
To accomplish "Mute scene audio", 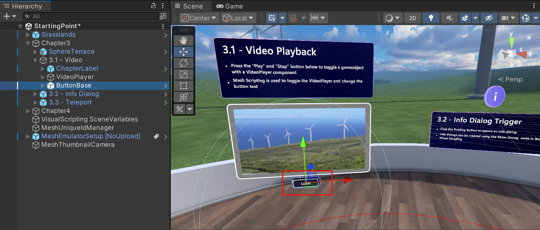I will point(449,18).
